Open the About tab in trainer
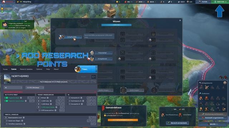Viewport: 229px width, 128px height. coord(56,69)
